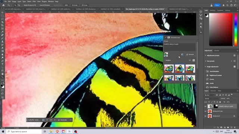239x134 pixels.
Task: Select the Type tool
Action: pos(2,64)
